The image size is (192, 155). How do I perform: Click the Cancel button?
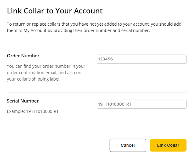(127, 145)
